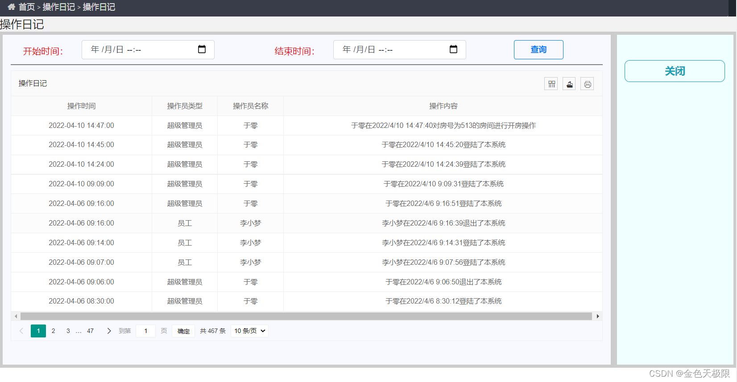Click 员工 in the 09:14:00 row
This screenshot has width=737, height=382.
tap(185, 243)
